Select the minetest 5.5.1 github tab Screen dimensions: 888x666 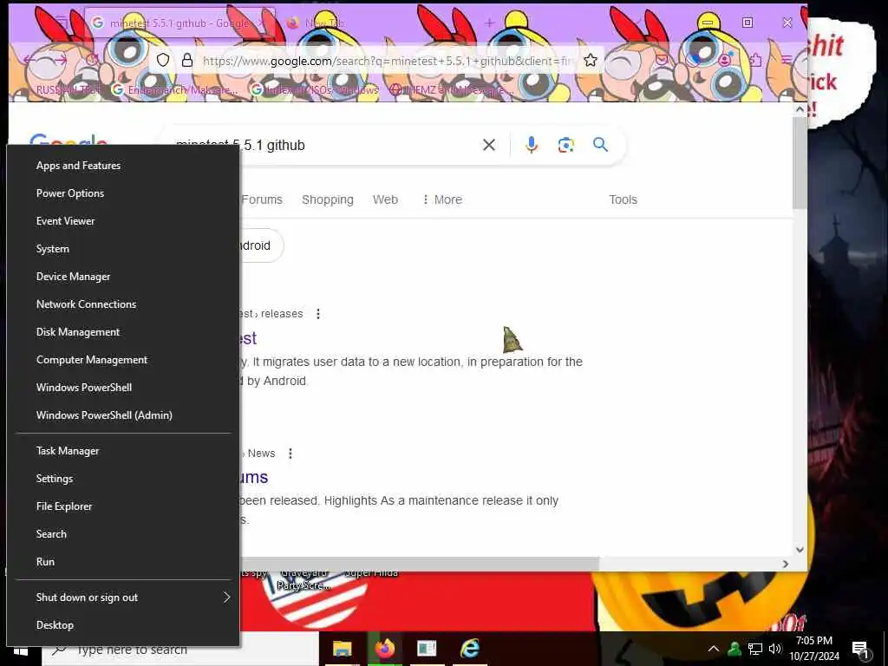[x=179, y=23]
